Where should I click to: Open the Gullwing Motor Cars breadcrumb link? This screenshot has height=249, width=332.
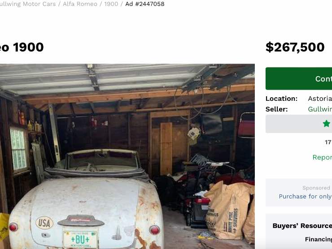pos(28,4)
